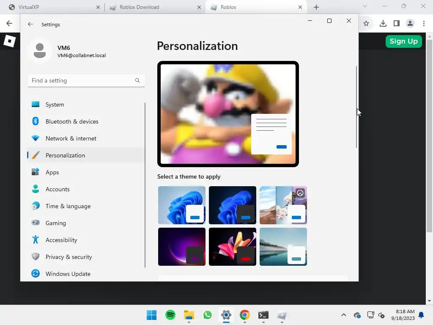Viewport: 433px width, 325px height.
Task: Open the network tray icon
Action: click(370, 315)
